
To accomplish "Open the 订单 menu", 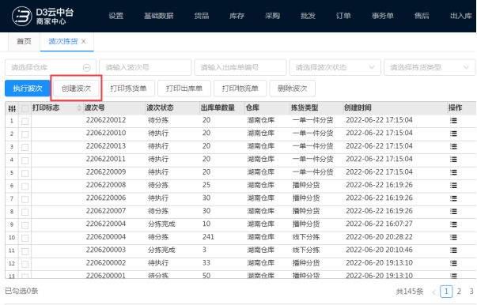I will [x=343, y=16].
